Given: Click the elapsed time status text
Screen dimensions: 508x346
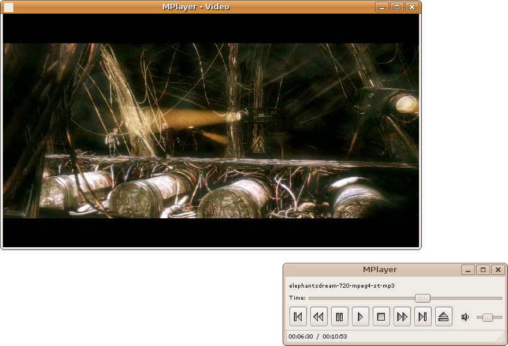Looking at the screenshot, I should [301, 337].
